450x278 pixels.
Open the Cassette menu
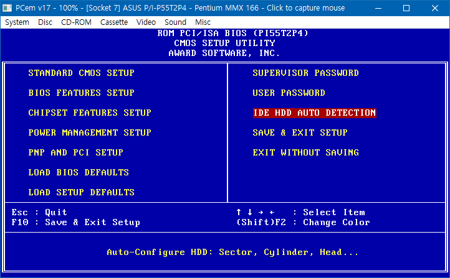click(114, 22)
